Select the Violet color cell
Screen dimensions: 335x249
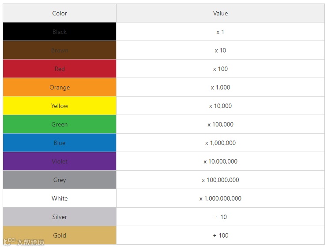(60, 161)
